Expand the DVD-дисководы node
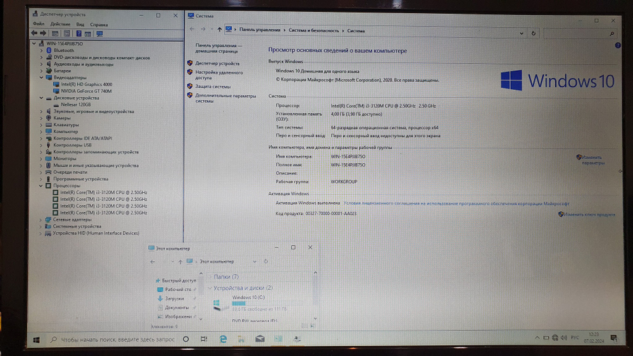633x356 pixels. click(x=41, y=58)
